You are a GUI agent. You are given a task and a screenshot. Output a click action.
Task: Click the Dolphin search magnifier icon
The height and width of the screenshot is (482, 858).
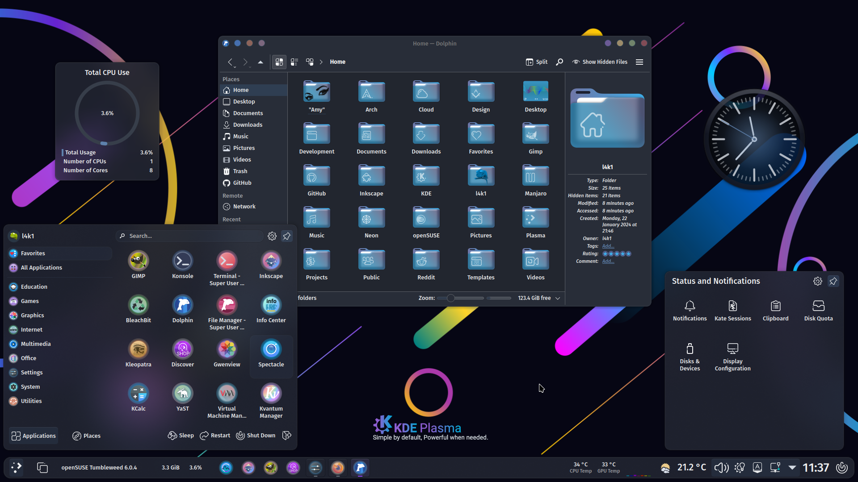[559, 62]
